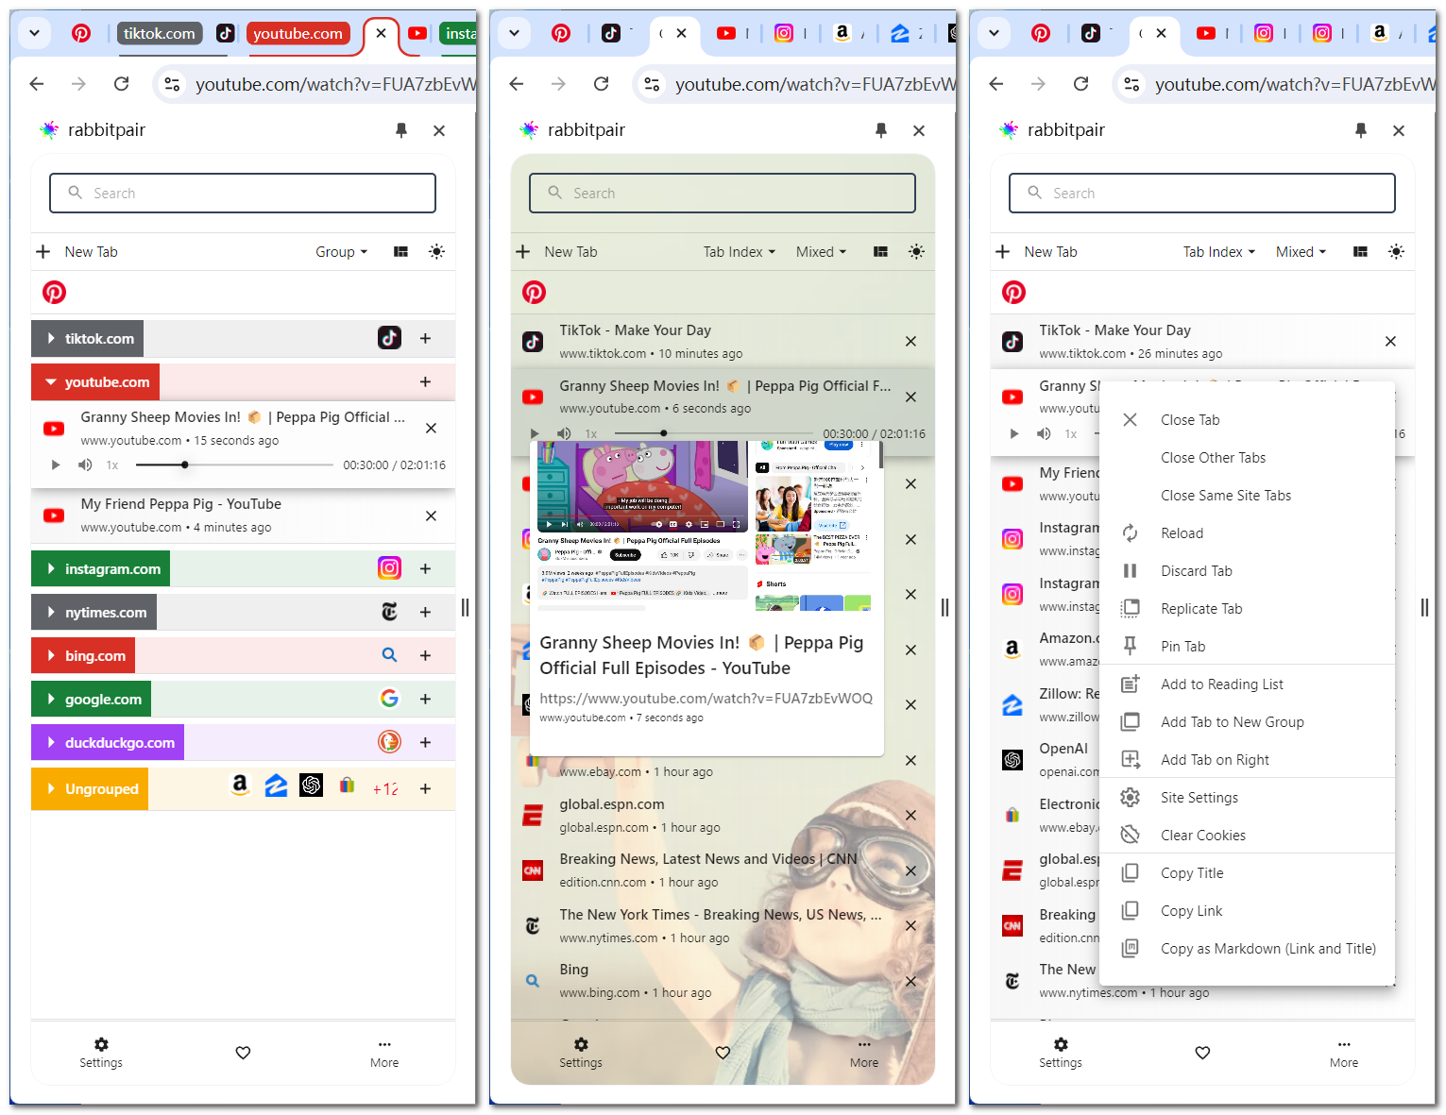Viewport: 1446px width, 1115px height.
Task: Toggle light/dark theme in left panel
Action: 436,252
